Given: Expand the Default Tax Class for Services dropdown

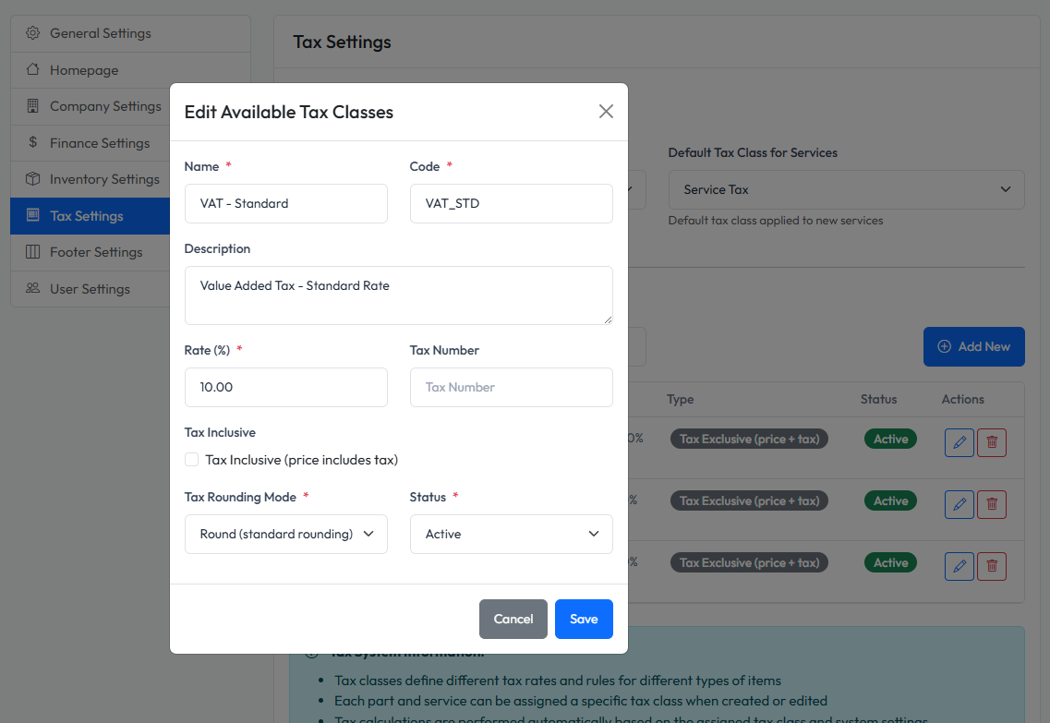Looking at the screenshot, I should pyautogui.click(x=845, y=189).
